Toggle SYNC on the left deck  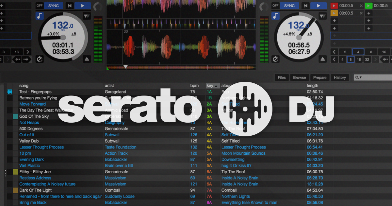pyautogui.click(x=54, y=6)
